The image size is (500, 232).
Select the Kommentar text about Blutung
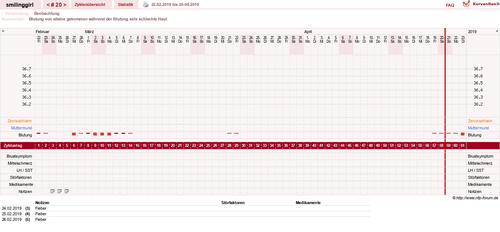coord(98,19)
